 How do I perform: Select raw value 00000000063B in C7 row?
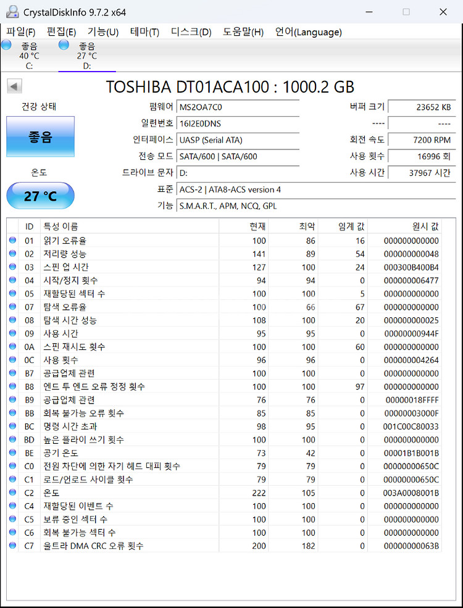click(411, 546)
